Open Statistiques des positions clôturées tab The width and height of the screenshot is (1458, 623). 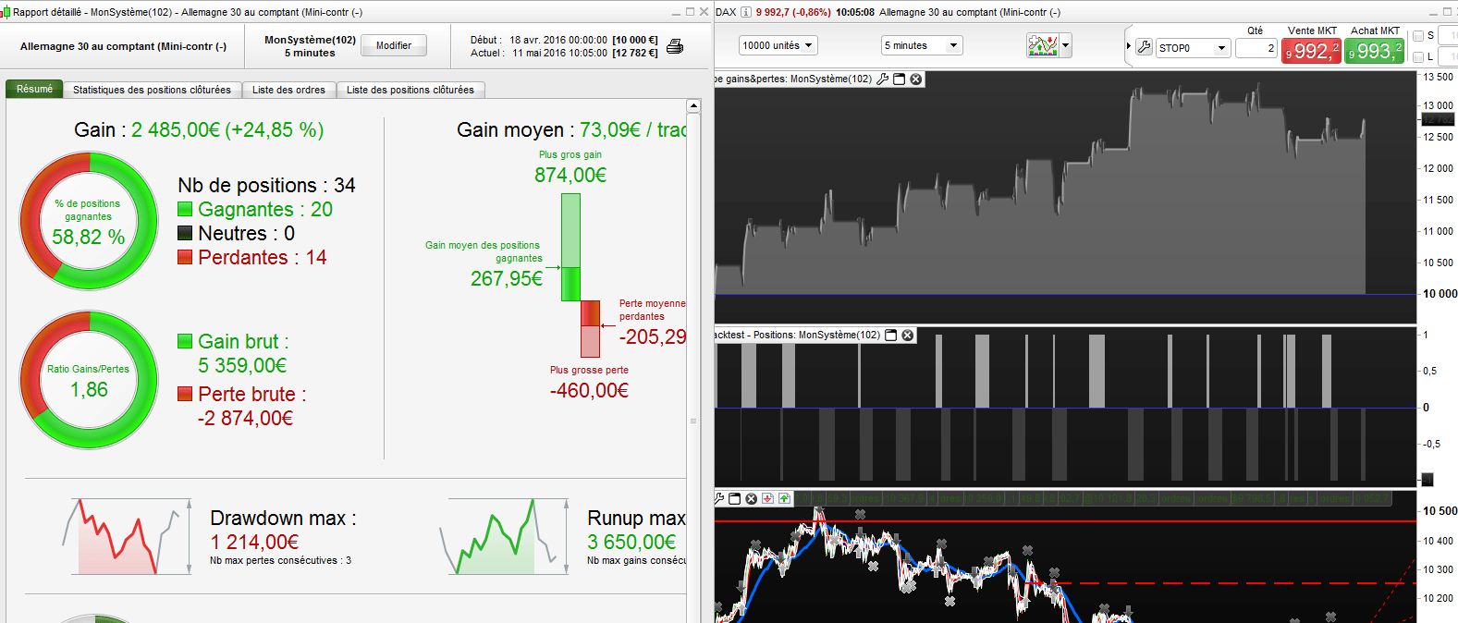coord(152,90)
